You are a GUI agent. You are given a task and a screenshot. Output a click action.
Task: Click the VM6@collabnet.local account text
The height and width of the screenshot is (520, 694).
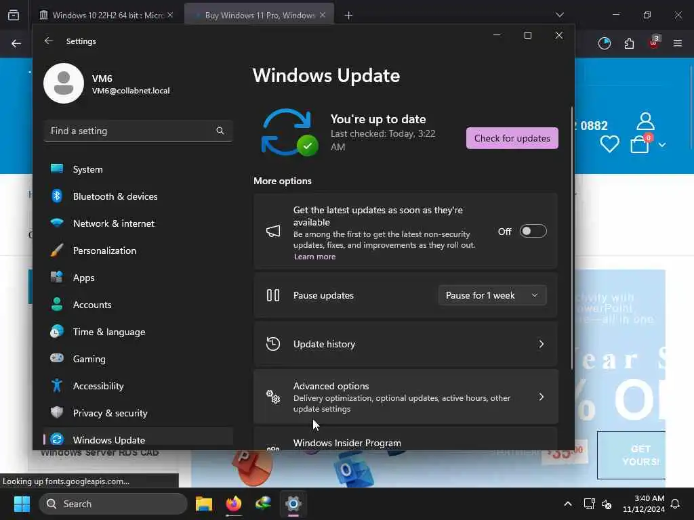pyautogui.click(x=131, y=91)
